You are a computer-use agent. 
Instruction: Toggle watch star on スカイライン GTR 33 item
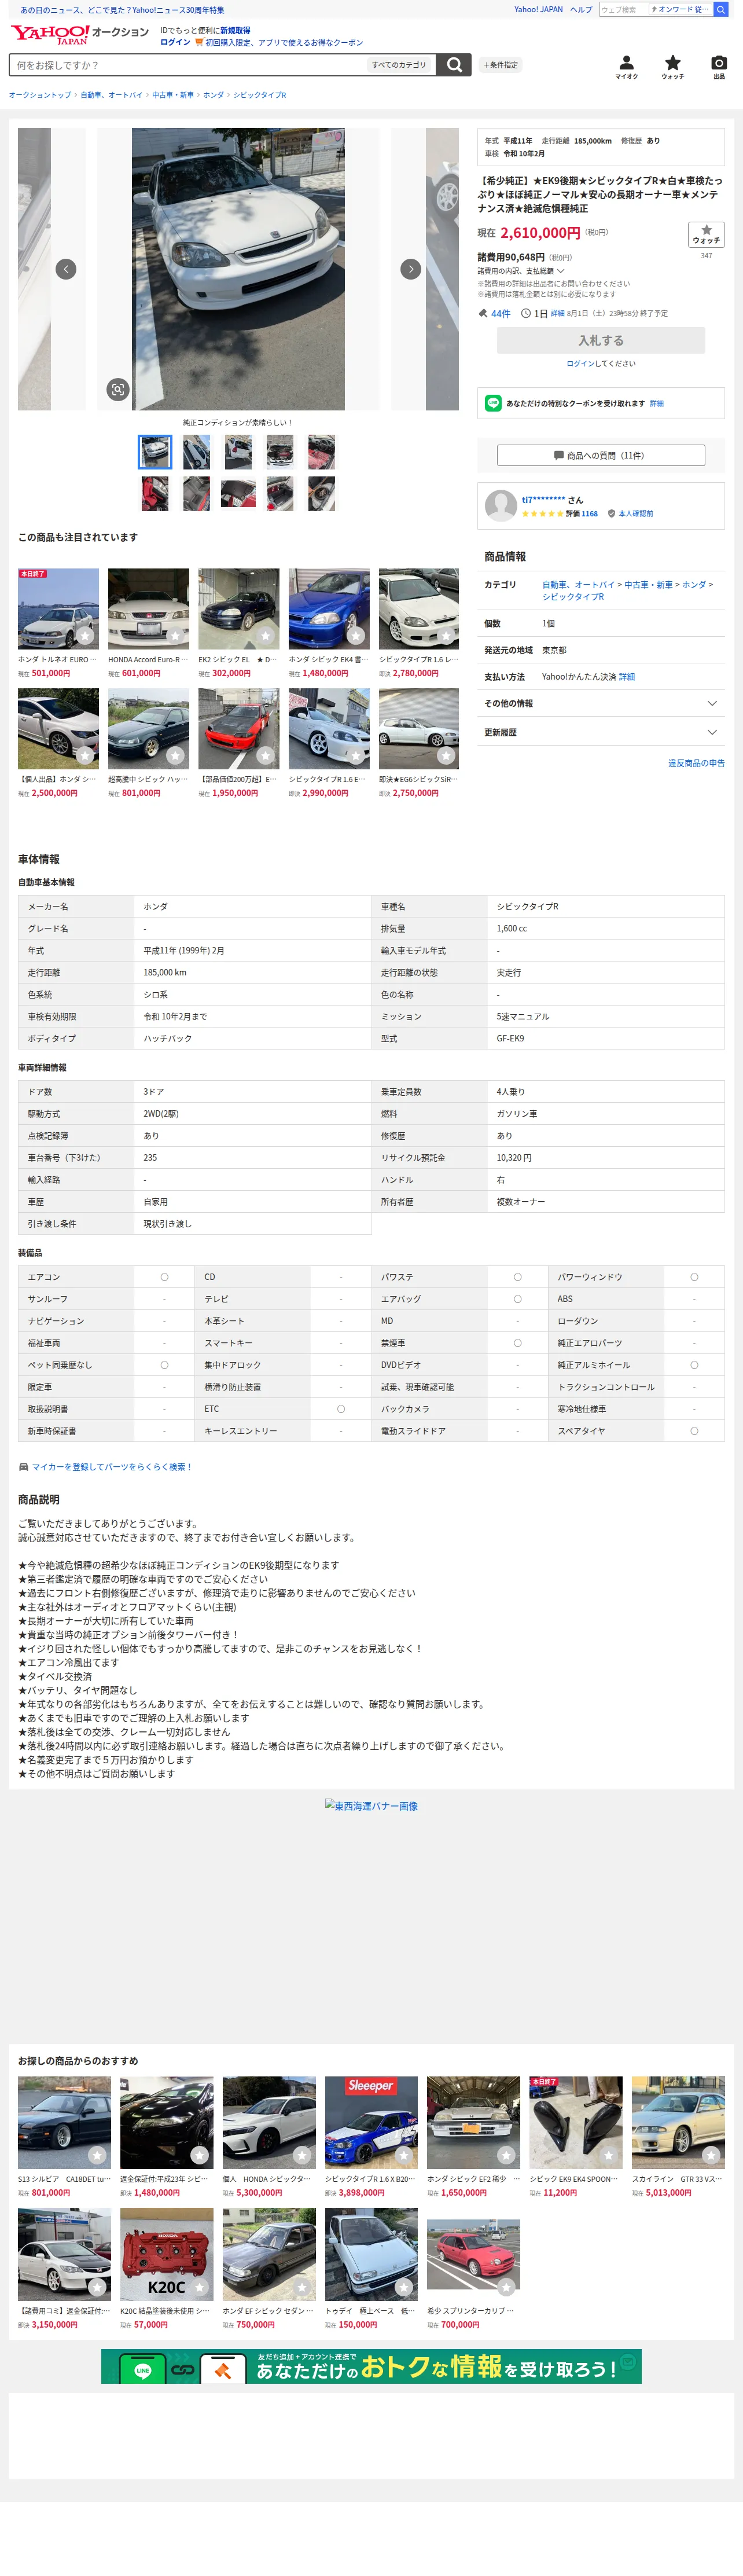pyautogui.click(x=711, y=2155)
